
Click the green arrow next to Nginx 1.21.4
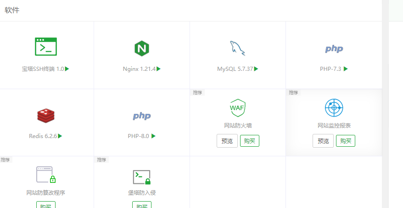158,69
